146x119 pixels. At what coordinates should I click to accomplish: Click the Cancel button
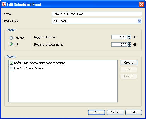(x=115, y=112)
